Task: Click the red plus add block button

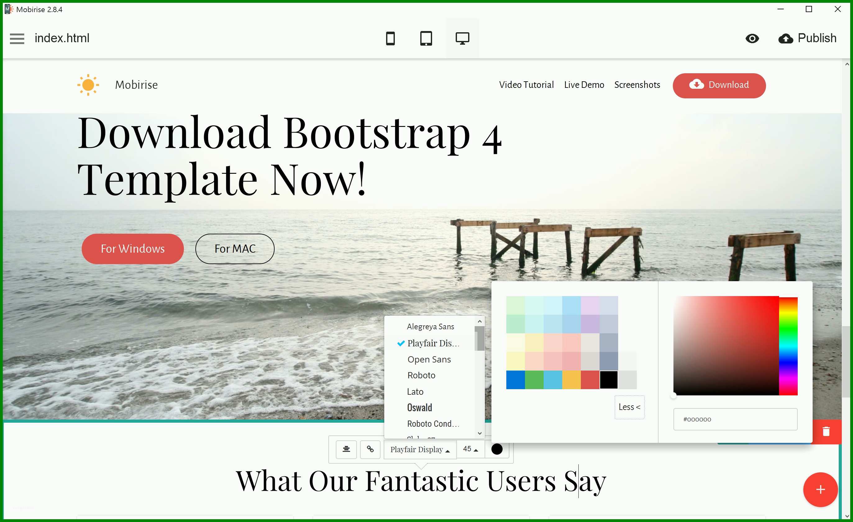Action: (820, 489)
